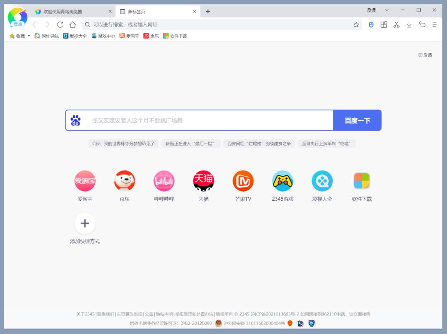Open the 哔哩哔哩 shortcut icon
447x334 pixels.
(x=164, y=181)
